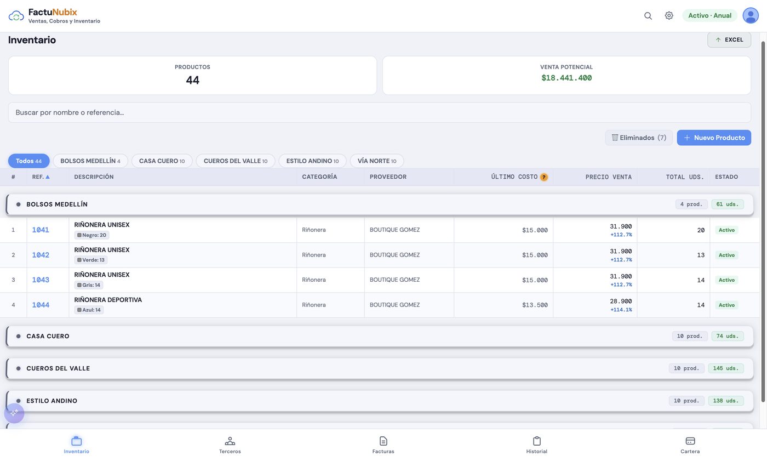767x461 pixels.
Task: Sort by the CATEGORÍA column header
Action: (x=319, y=177)
